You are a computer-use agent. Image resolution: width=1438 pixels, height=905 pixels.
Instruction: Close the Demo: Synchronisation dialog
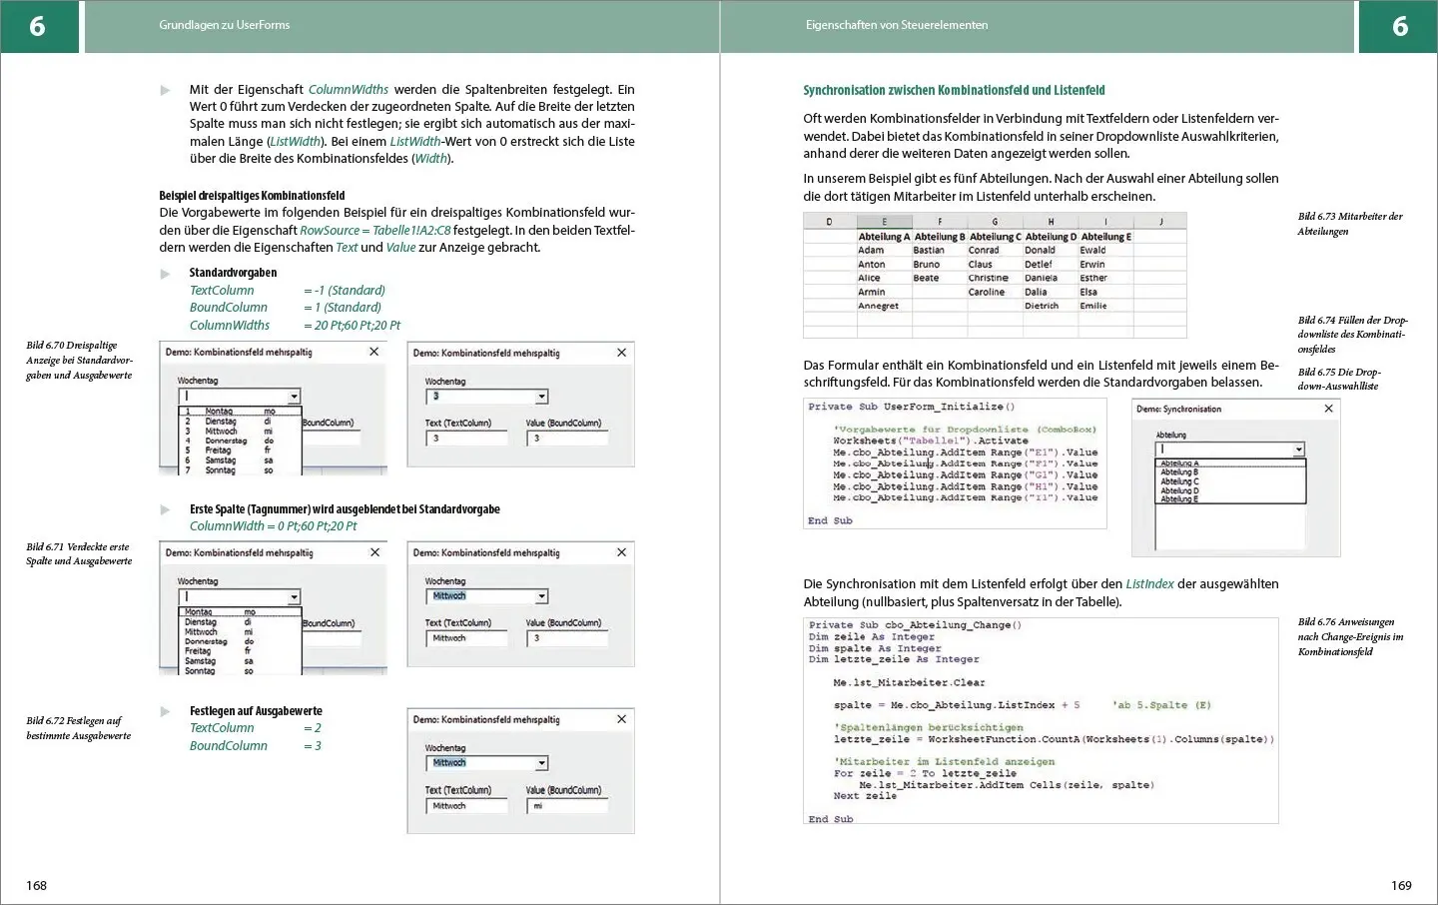[1328, 409]
